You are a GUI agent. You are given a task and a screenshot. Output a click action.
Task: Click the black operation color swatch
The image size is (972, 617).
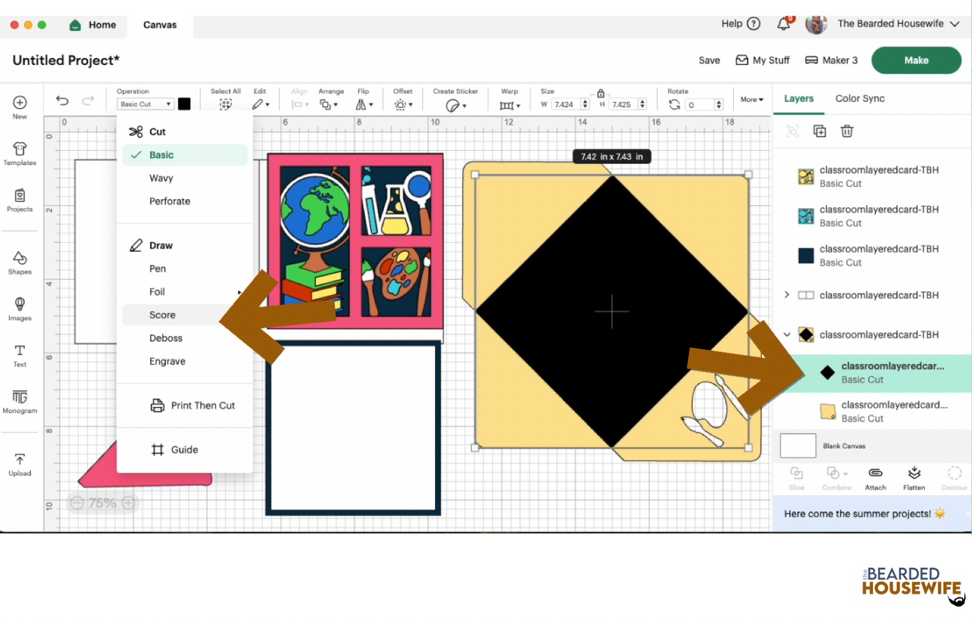coord(184,104)
